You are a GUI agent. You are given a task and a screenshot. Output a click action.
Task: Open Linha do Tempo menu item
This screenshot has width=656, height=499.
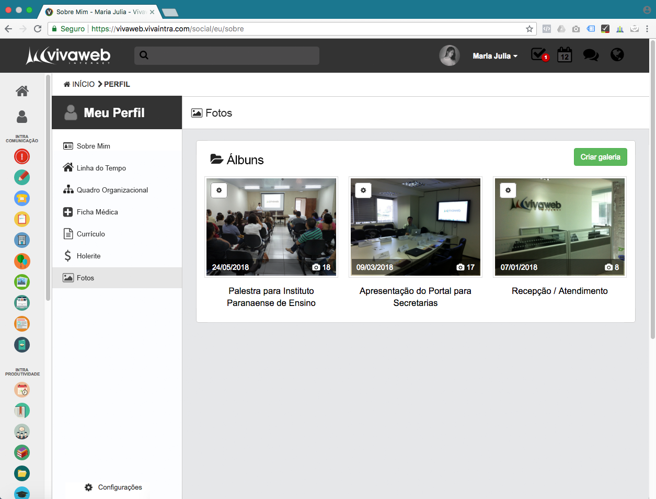click(x=101, y=168)
